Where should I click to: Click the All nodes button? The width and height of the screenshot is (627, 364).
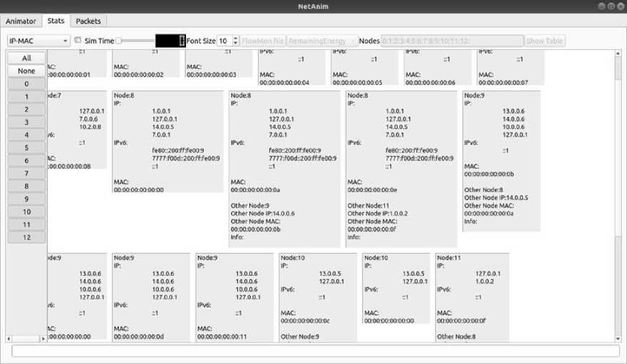tap(26, 58)
